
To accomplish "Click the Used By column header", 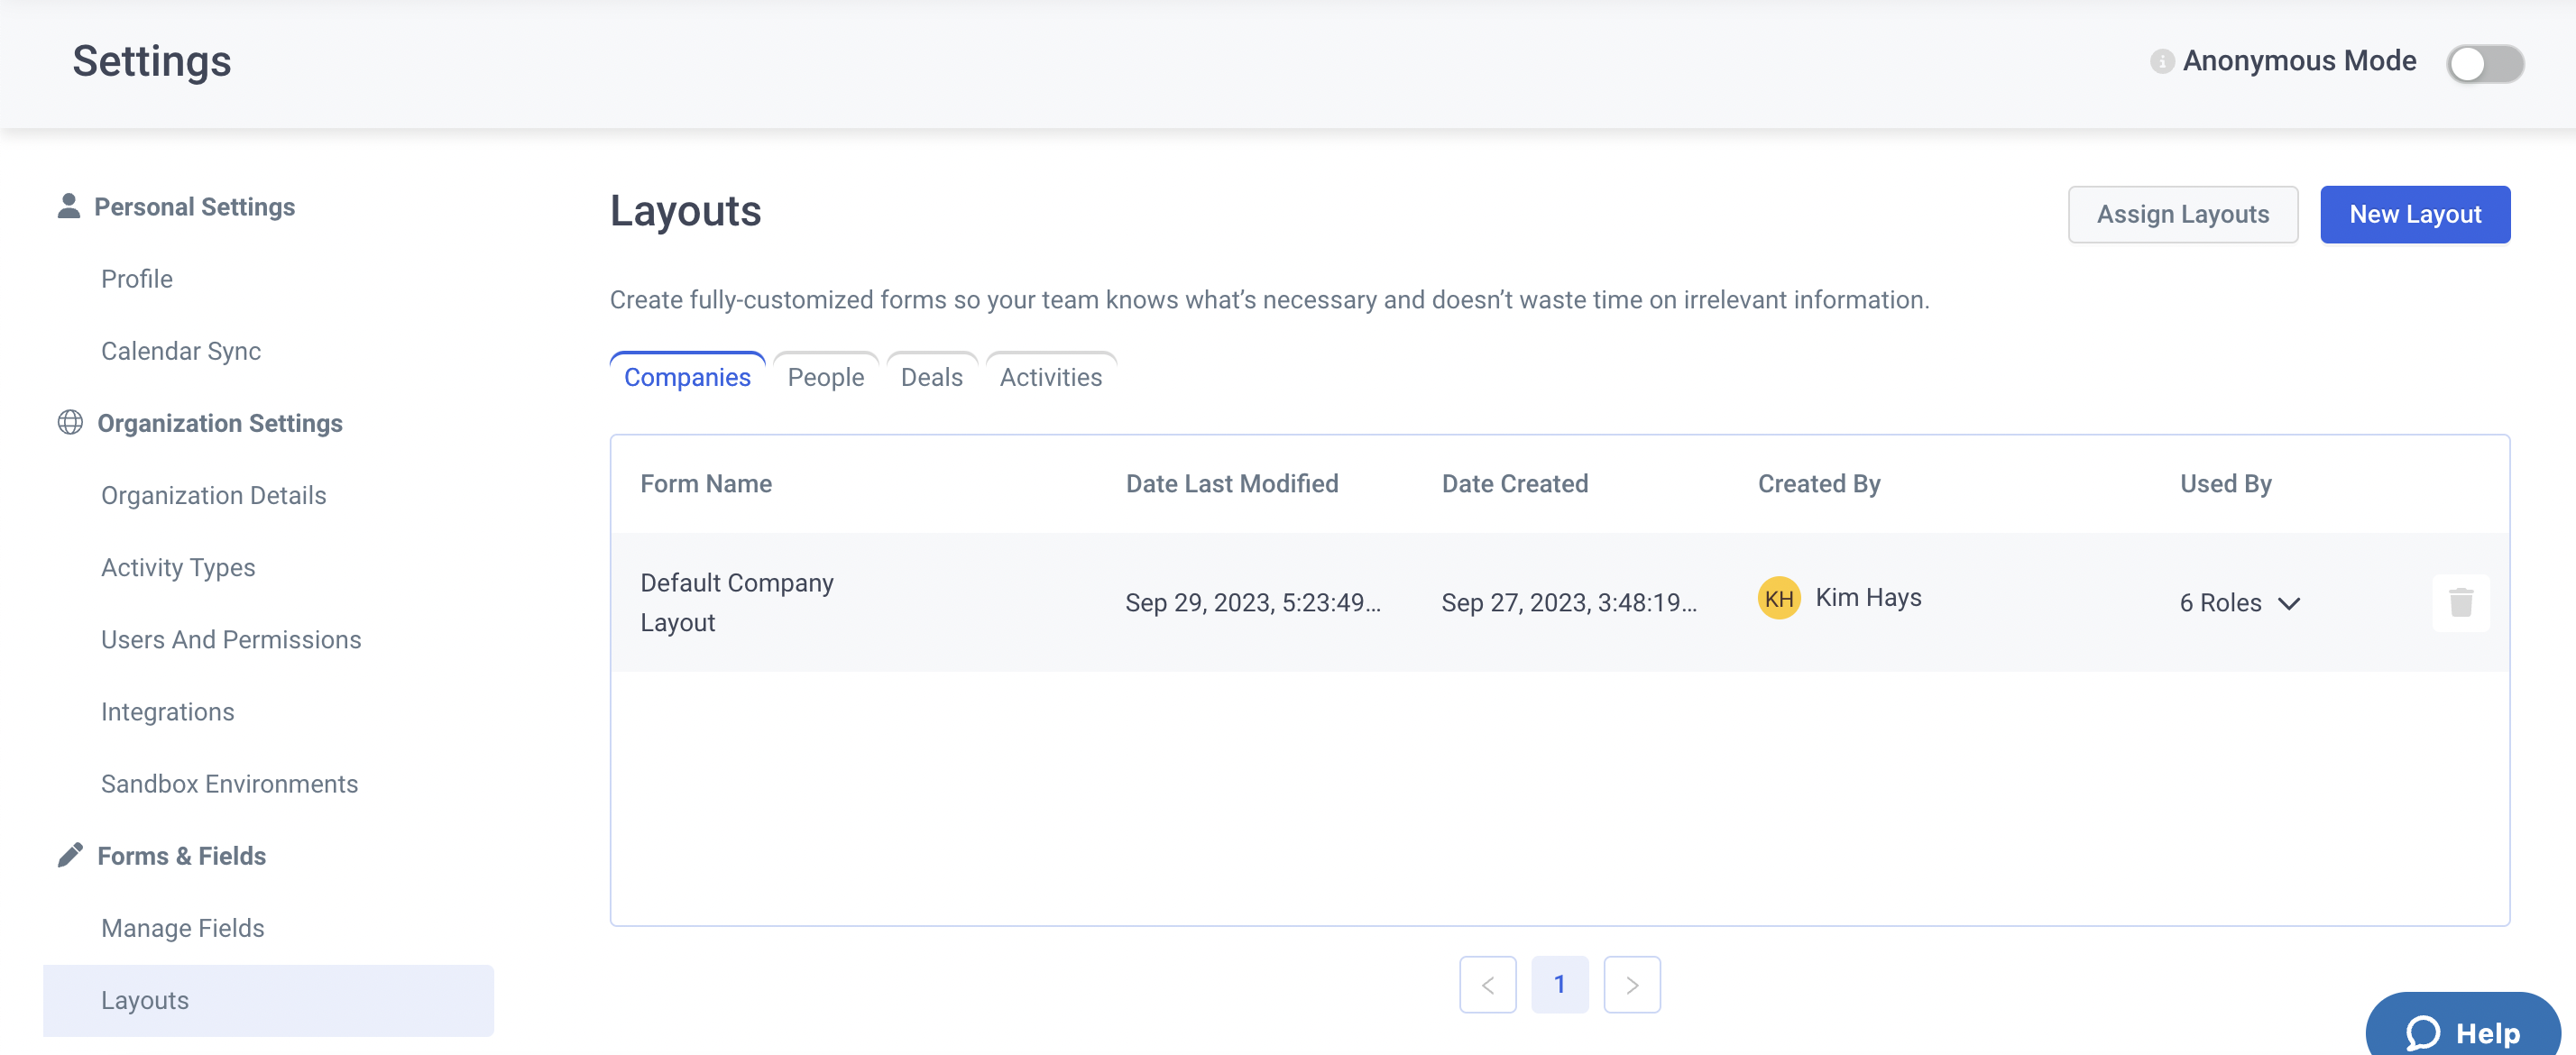I will (x=2226, y=483).
